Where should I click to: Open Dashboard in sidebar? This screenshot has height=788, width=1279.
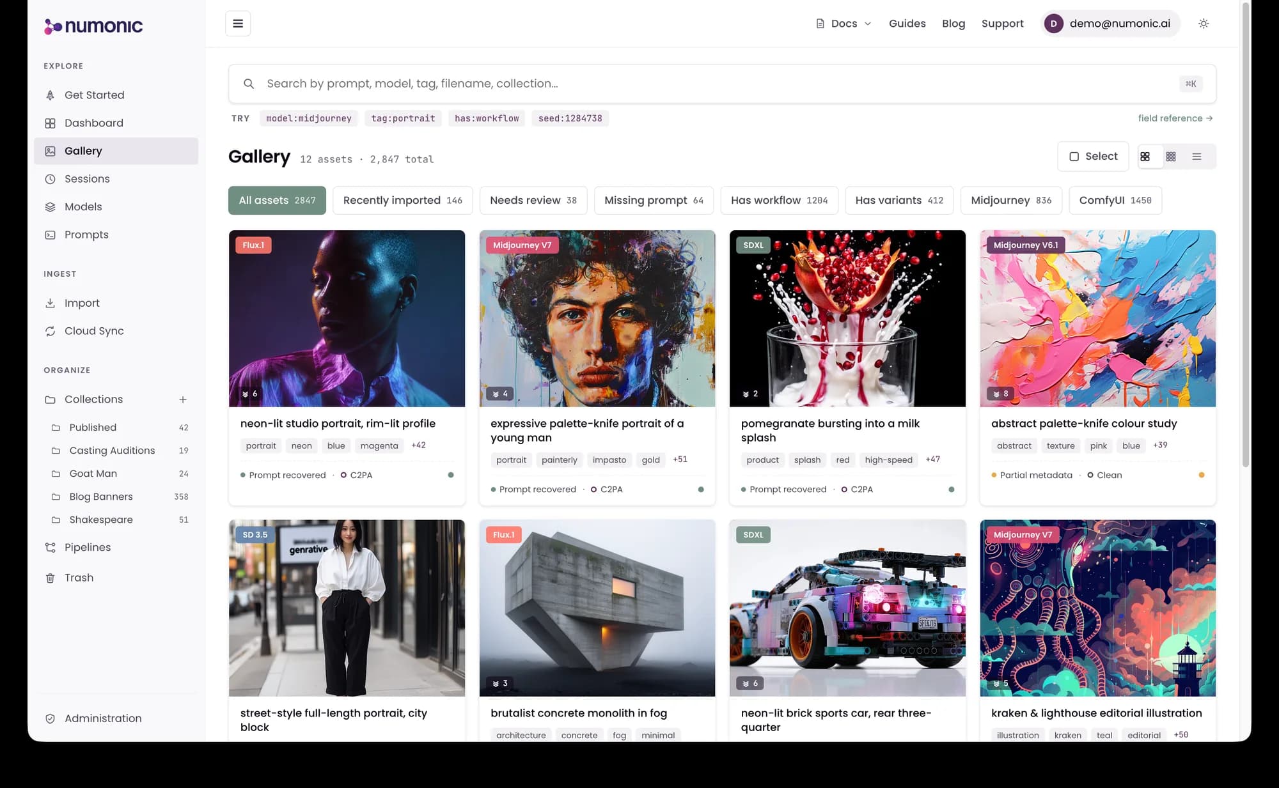tap(116, 123)
